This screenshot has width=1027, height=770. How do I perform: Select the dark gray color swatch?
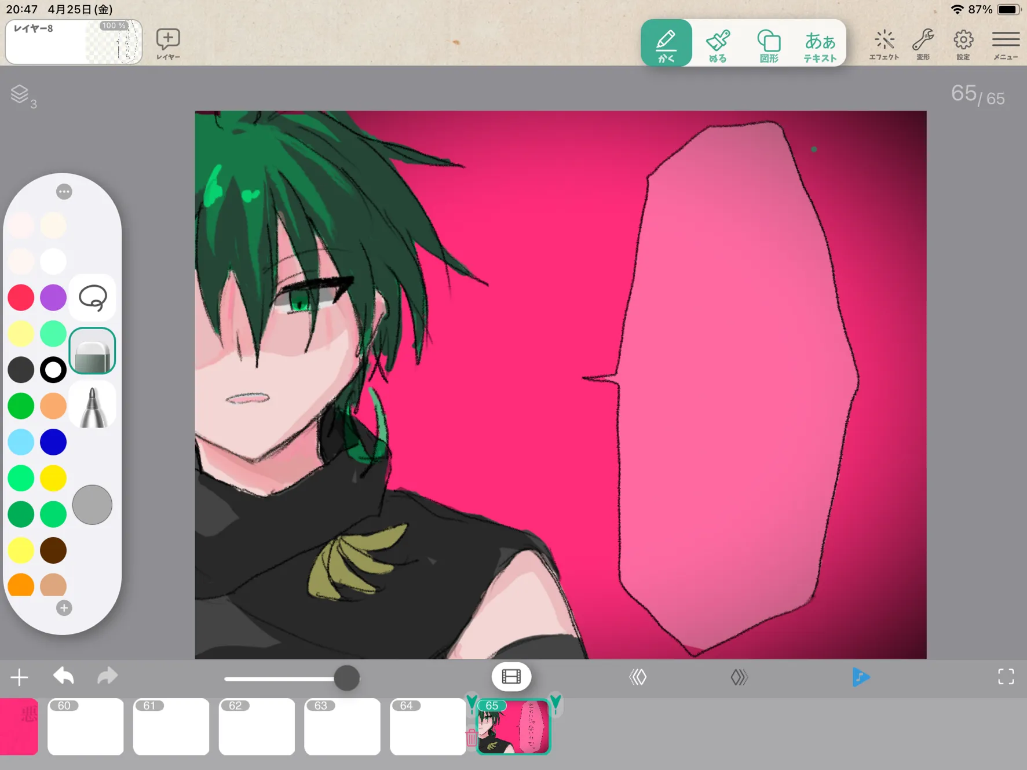21,370
